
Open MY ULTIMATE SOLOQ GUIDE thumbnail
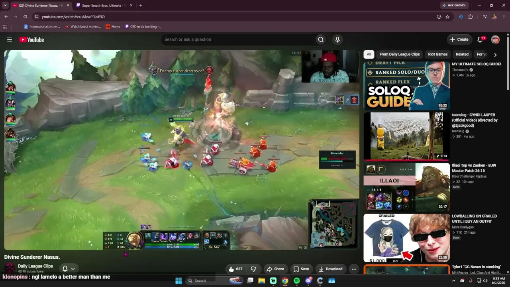(x=406, y=86)
